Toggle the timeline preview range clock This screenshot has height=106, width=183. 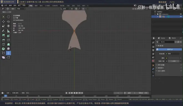click(x=125, y=93)
